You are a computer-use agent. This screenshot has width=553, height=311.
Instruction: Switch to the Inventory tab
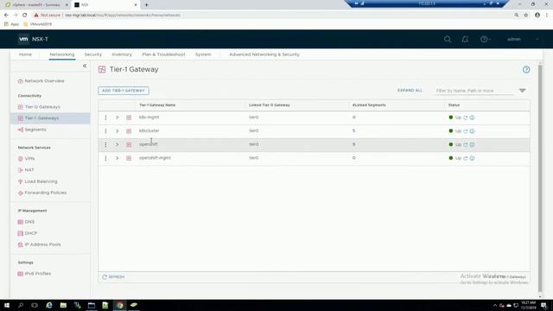coord(122,54)
